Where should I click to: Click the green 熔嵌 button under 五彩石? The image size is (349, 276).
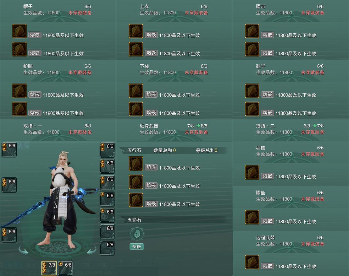[x=137, y=246]
